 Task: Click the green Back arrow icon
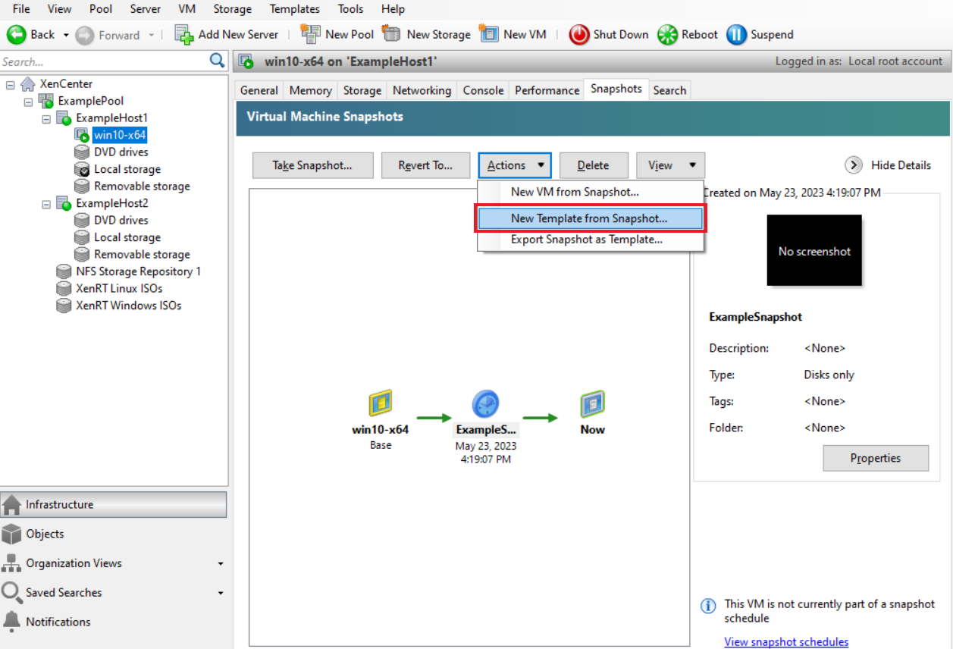[x=17, y=34]
